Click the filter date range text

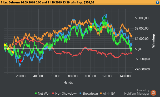39,2
